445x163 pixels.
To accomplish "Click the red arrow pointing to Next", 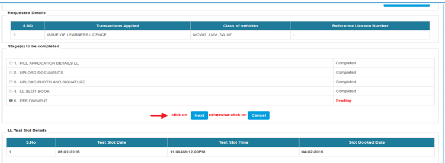I will pos(159,116).
